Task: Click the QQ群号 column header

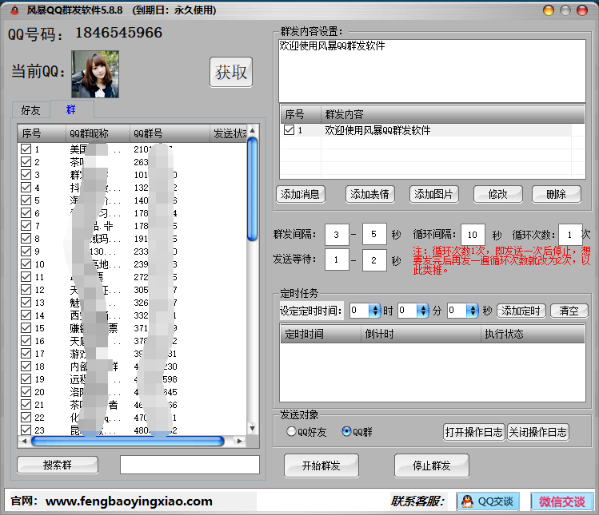Action: tap(170, 133)
